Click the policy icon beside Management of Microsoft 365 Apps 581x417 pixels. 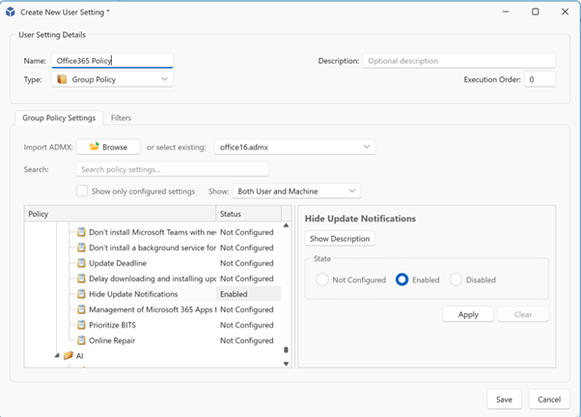coord(82,310)
